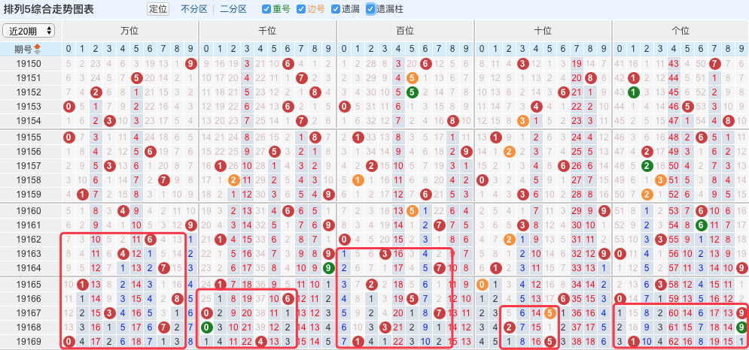This screenshot has height=350, width=749.
Task: Click the period number 19169
Action: click(29, 342)
